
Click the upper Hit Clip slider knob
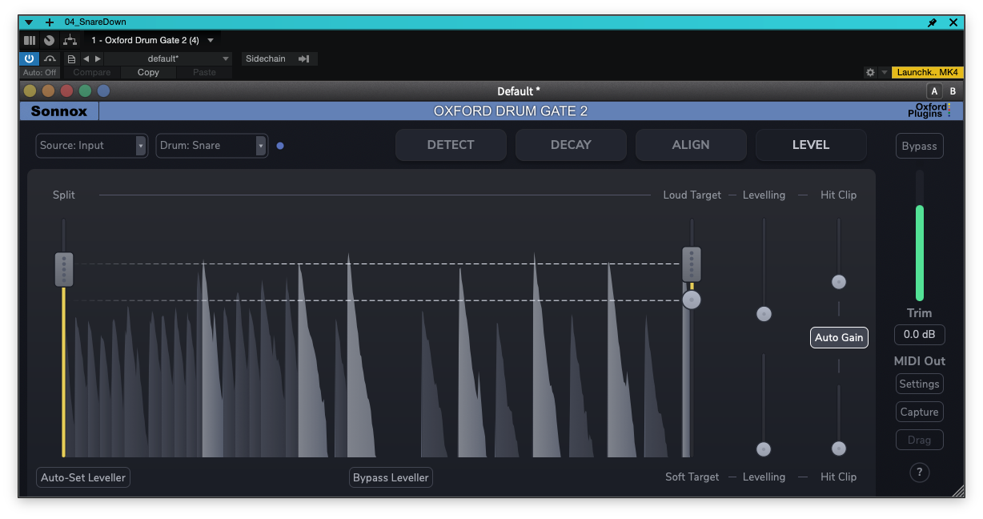click(x=838, y=282)
